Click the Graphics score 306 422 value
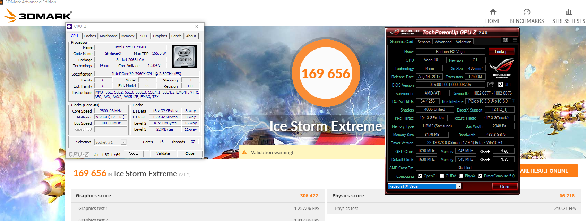This screenshot has width=586, height=221. pyautogui.click(x=309, y=196)
